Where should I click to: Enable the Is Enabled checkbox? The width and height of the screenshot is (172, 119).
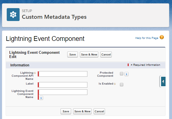(122, 85)
